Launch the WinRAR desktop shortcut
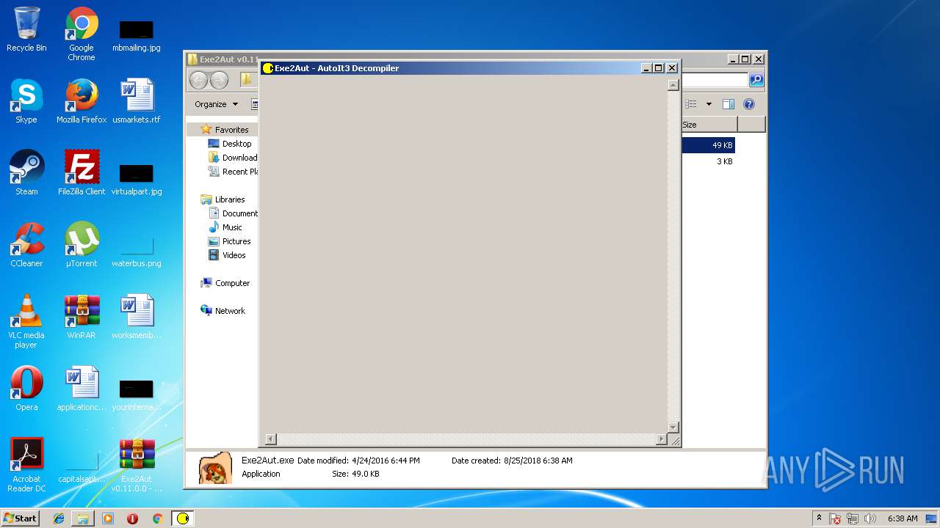This screenshot has height=528, width=940. point(82,317)
